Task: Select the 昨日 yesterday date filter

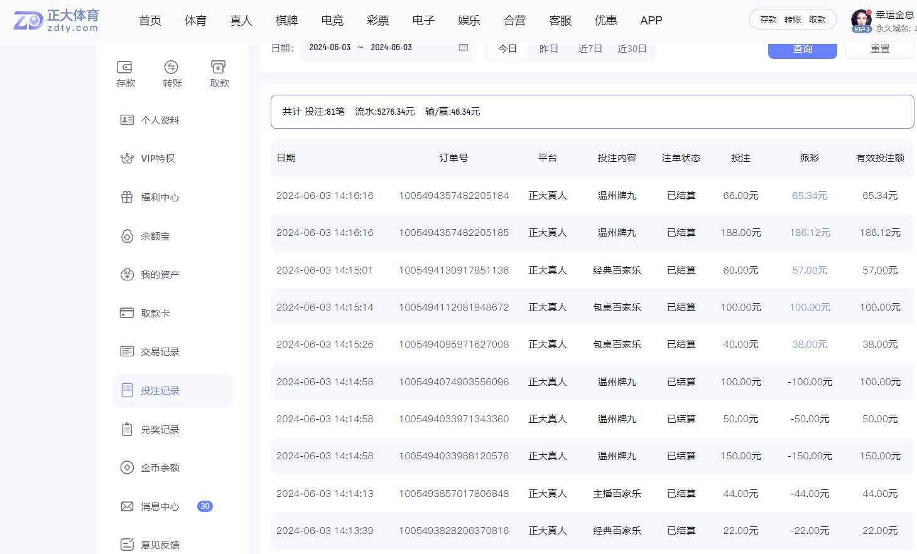Action: [x=548, y=48]
